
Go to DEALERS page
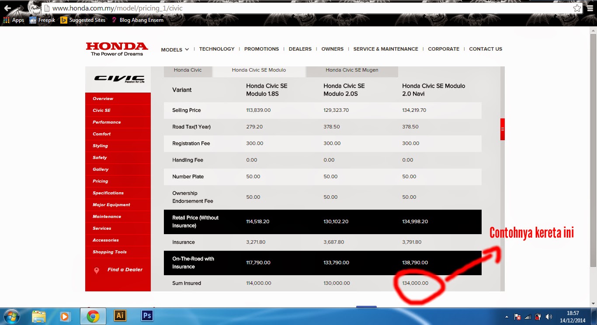(300, 49)
